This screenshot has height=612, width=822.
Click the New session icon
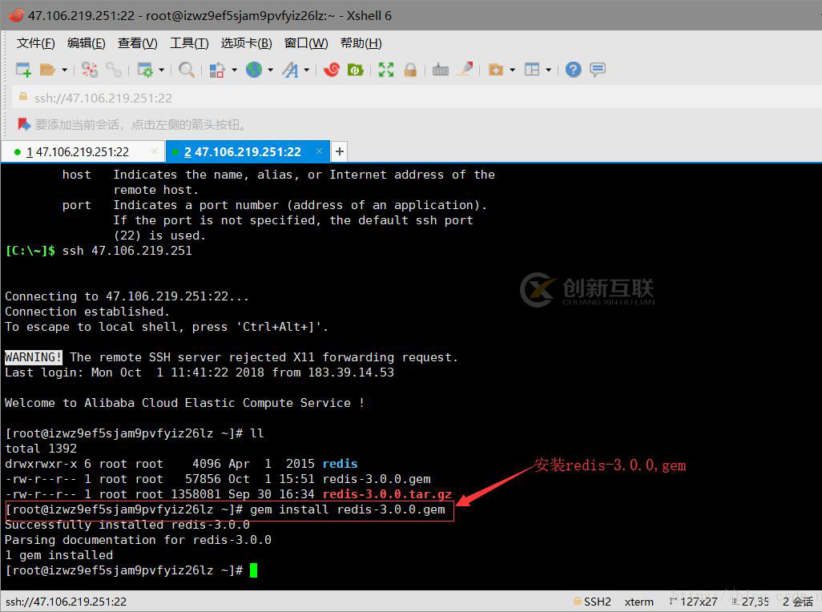23,70
